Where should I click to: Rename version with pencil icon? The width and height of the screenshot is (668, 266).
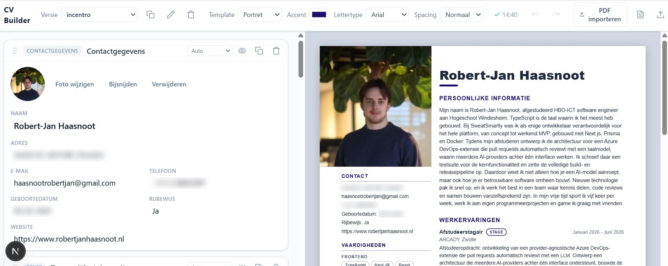[x=171, y=15]
